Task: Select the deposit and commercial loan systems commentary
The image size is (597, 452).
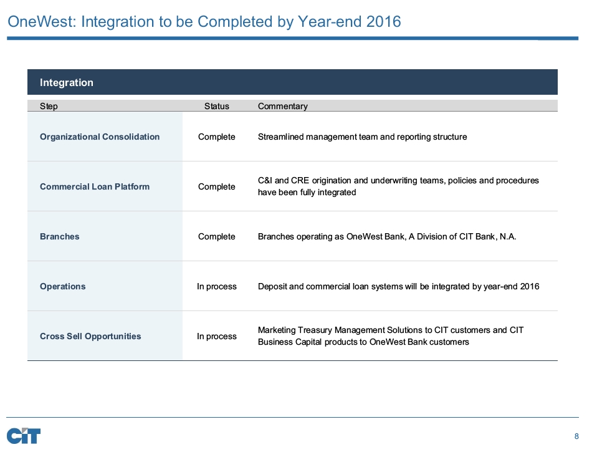Action: click(398, 286)
